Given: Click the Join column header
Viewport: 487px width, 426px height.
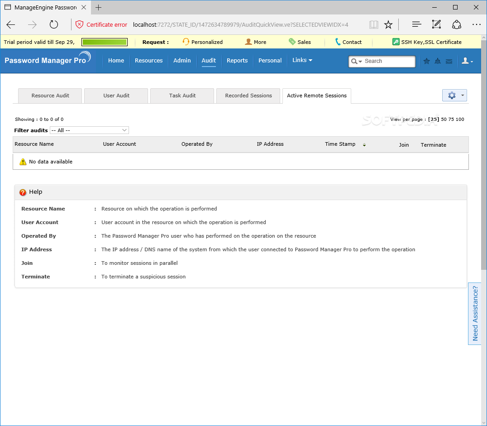Looking at the screenshot, I should (404, 145).
